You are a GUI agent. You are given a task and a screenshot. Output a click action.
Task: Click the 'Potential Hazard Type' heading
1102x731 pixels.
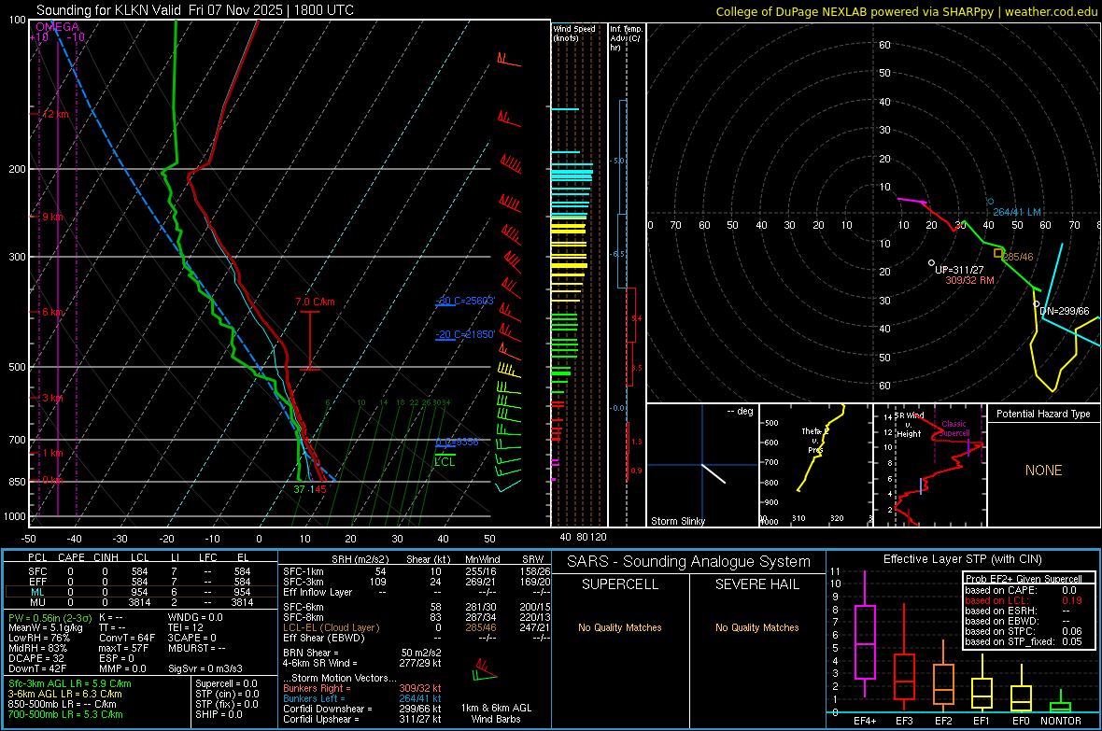[1044, 414]
